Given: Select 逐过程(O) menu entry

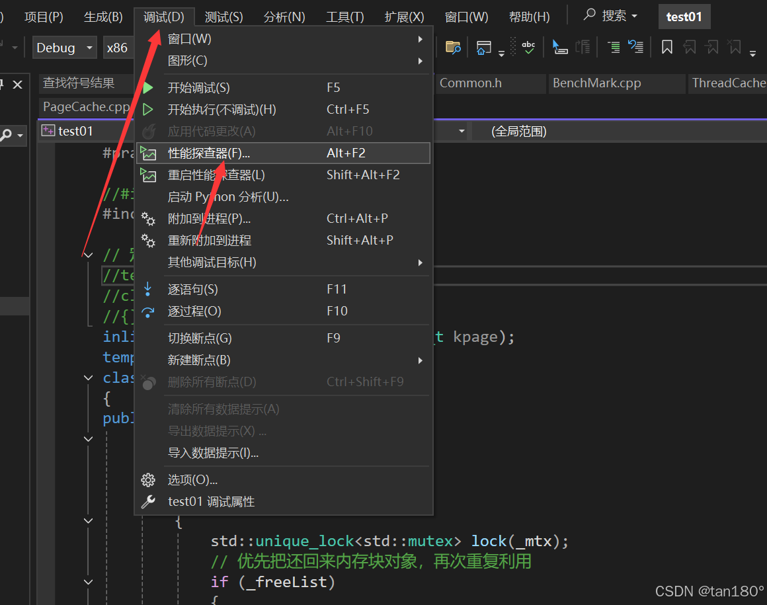Looking at the screenshot, I should pos(283,311).
